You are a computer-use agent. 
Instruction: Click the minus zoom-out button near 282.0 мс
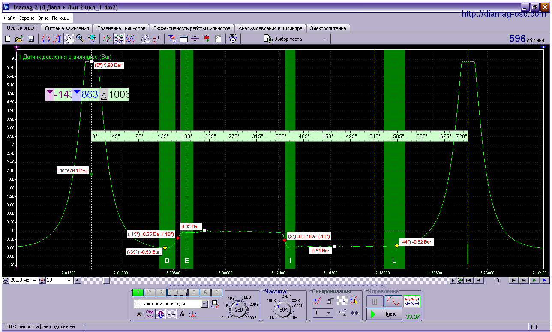click(x=6, y=281)
